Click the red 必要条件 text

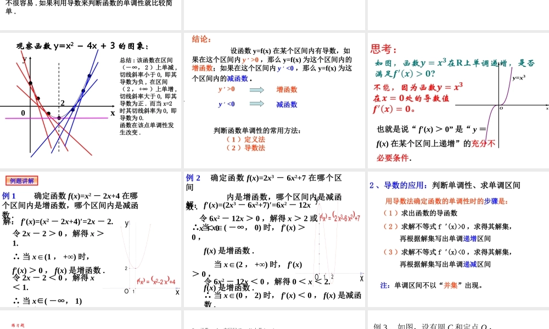394,158
